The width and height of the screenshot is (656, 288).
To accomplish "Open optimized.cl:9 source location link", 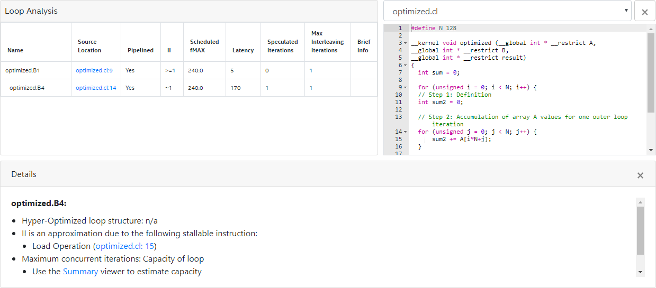I will pyautogui.click(x=94, y=70).
